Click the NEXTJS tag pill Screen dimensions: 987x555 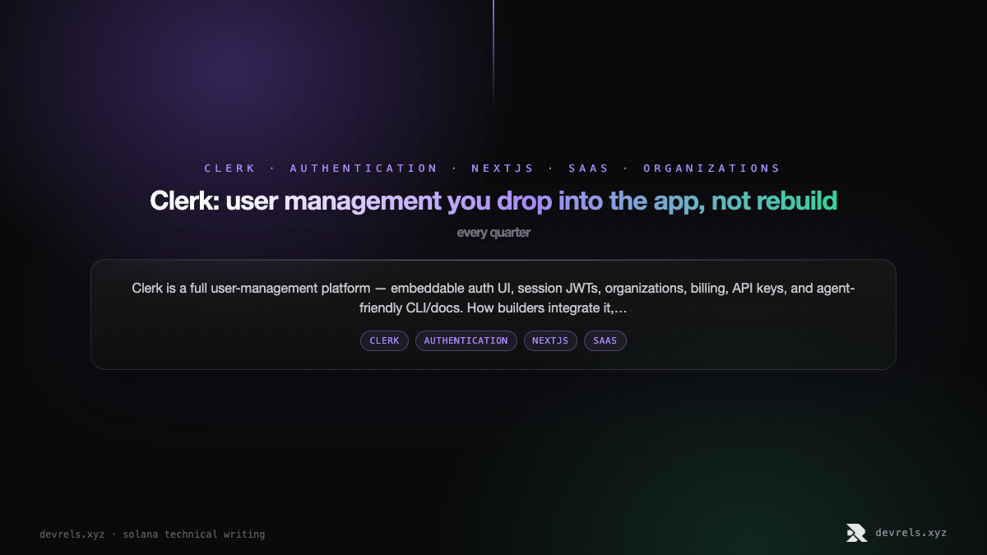(x=550, y=340)
